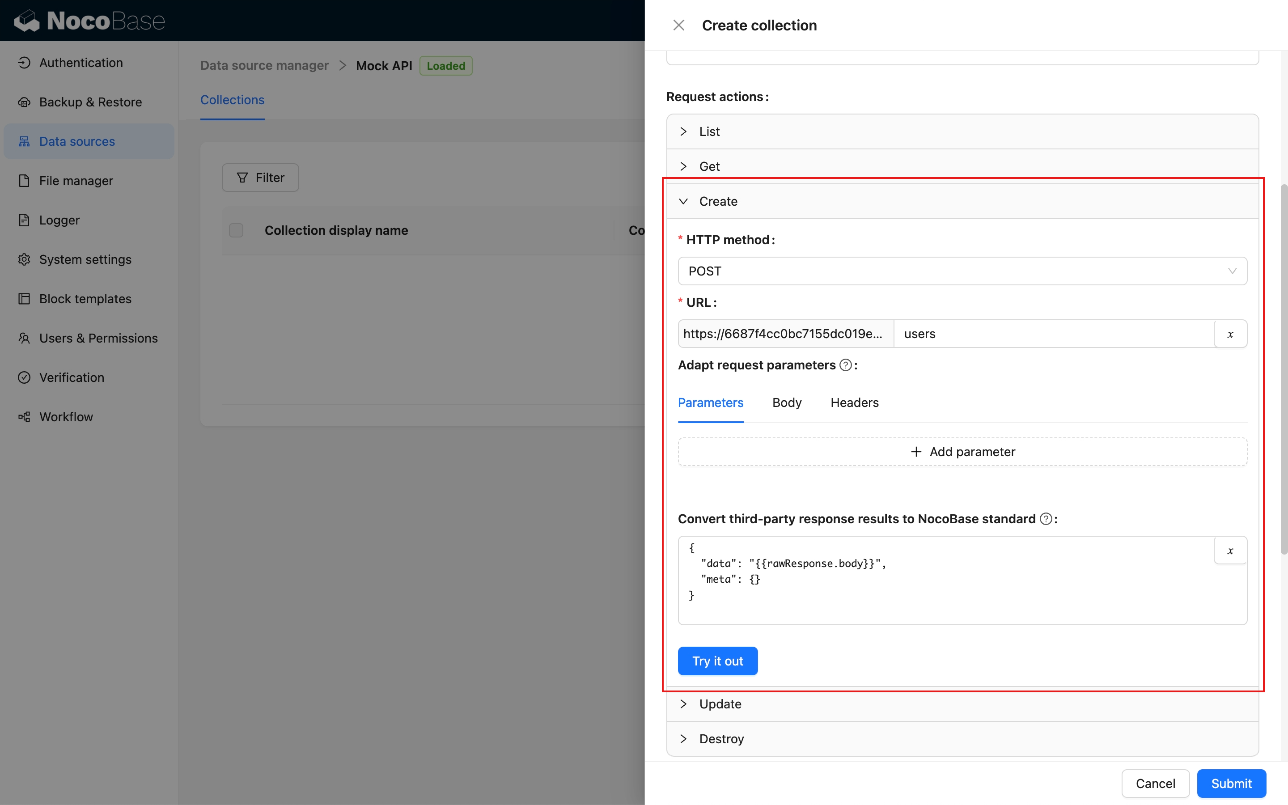
Task: Click the Authentication sidebar icon
Action: point(24,63)
